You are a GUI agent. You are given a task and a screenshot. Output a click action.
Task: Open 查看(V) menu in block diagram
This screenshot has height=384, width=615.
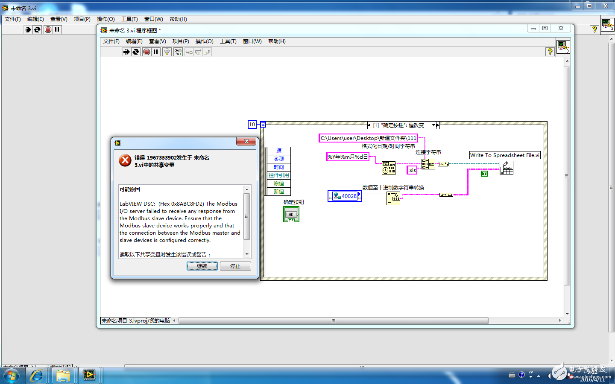point(158,41)
